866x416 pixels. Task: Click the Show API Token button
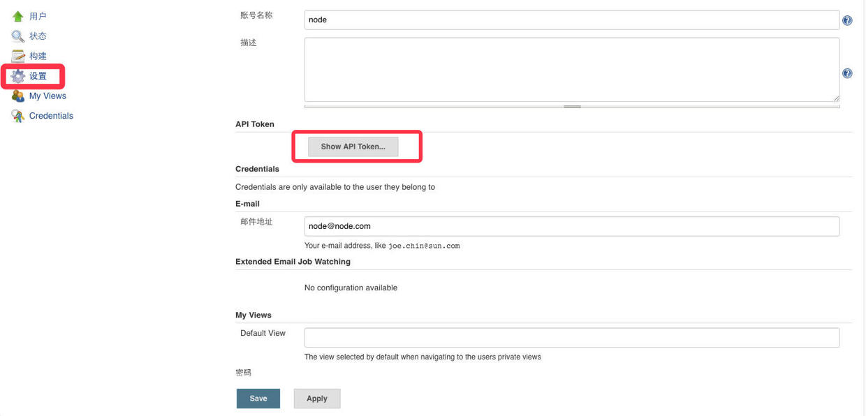point(353,147)
